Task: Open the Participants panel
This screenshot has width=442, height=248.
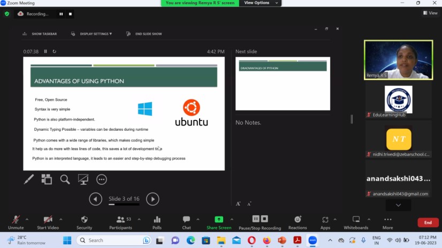Action: 120,222
